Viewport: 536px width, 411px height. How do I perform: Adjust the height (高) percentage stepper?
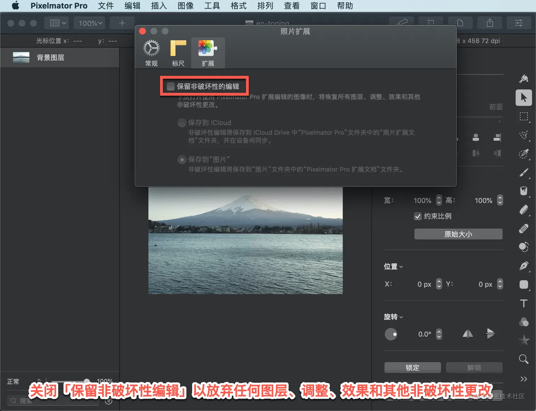pyautogui.click(x=500, y=201)
